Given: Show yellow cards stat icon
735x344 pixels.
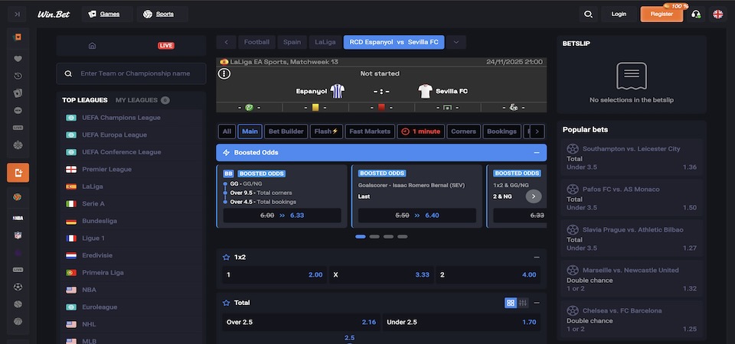Looking at the screenshot, I should coord(315,107).
